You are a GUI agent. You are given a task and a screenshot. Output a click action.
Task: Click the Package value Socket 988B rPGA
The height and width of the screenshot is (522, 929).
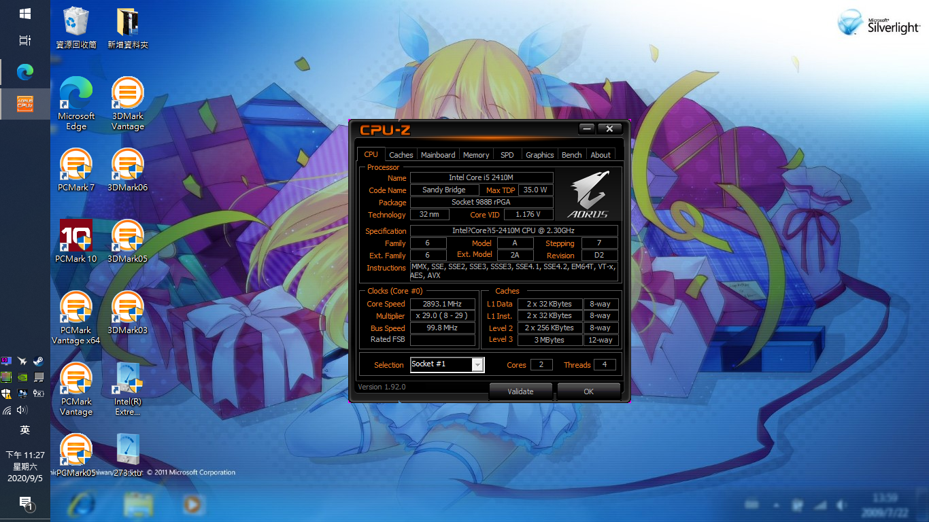482,203
